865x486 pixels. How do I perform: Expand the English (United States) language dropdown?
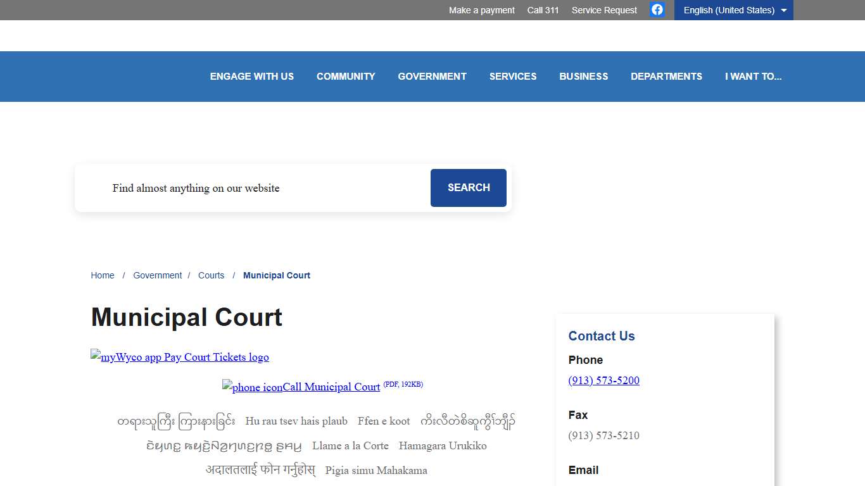[x=733, y=10]
